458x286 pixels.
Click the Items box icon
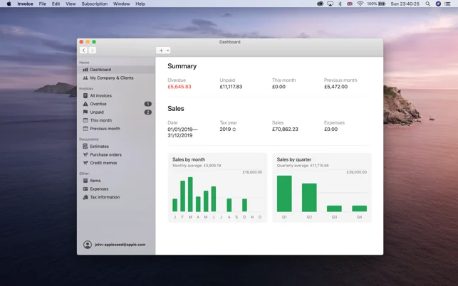point(85,181)
